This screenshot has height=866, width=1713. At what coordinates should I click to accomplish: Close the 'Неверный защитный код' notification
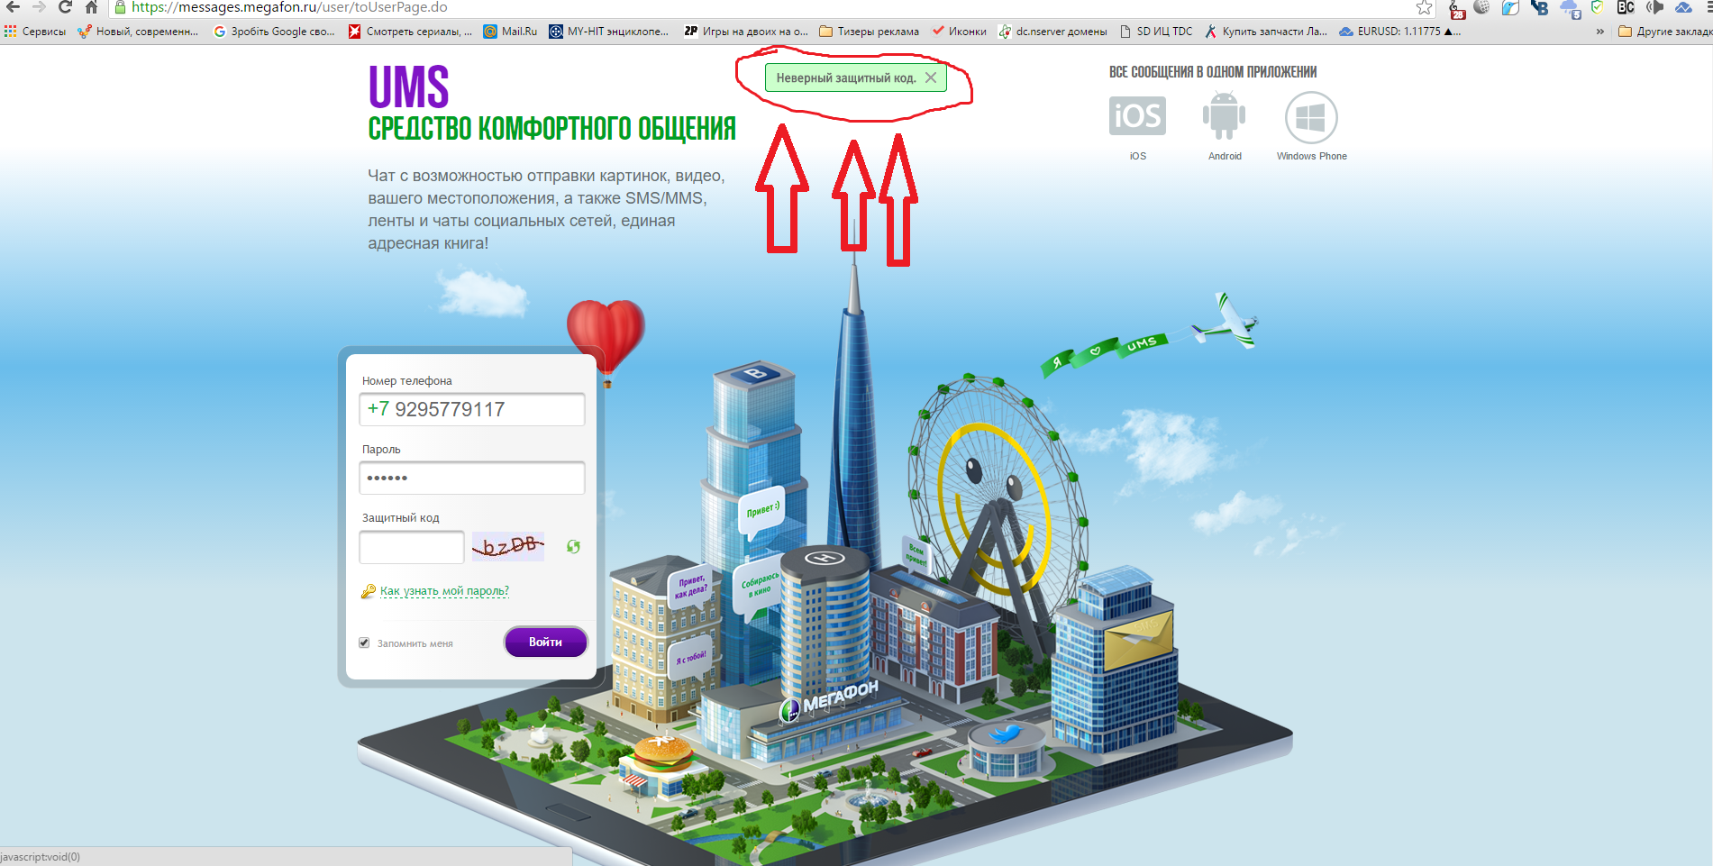931,77
